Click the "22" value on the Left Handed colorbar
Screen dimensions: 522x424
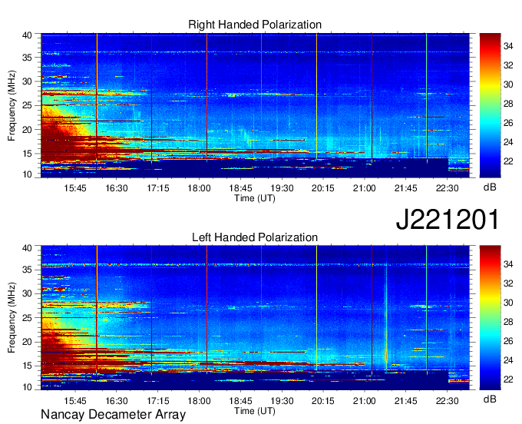pyautogui.click(x=508, y=379)
